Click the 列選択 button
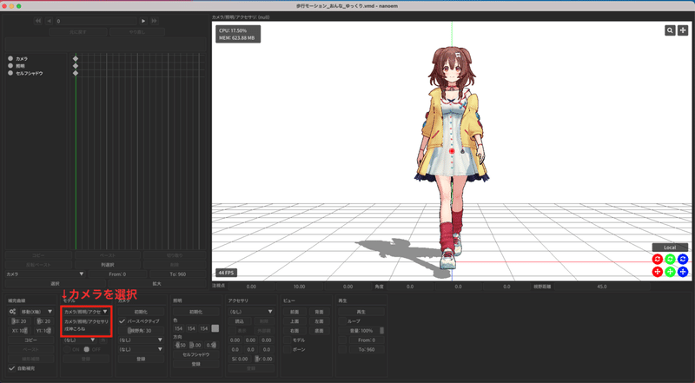 pos(107,265)
